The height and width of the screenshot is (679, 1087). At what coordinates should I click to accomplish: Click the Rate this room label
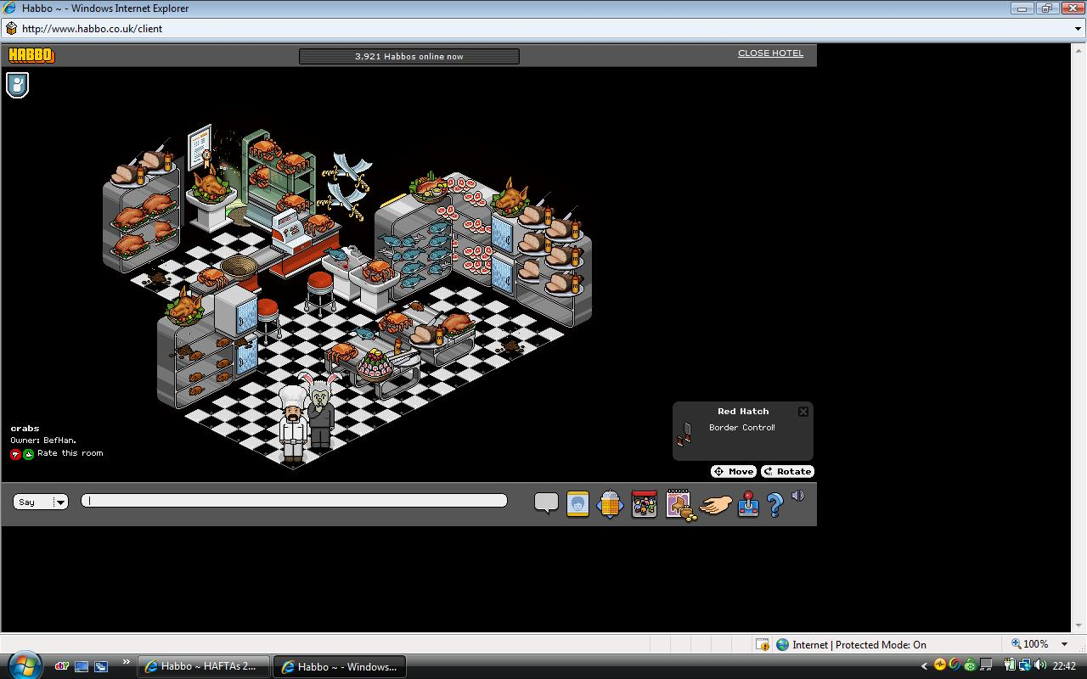click(x=70, y=453)
